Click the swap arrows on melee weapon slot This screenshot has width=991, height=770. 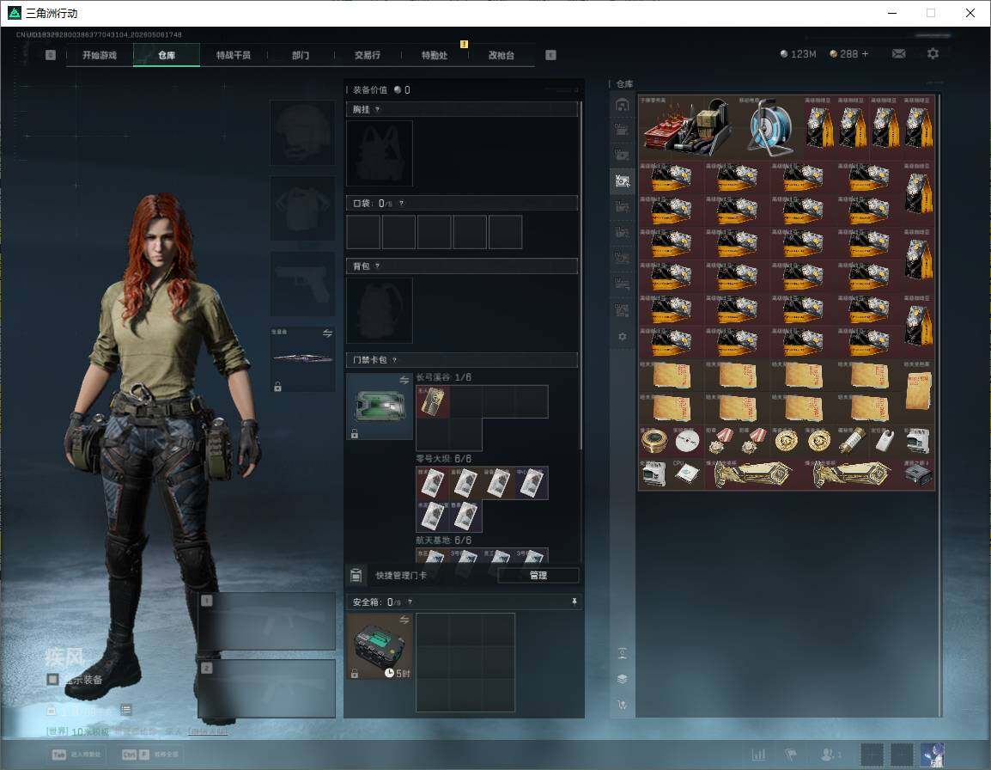tap(327, 333)
